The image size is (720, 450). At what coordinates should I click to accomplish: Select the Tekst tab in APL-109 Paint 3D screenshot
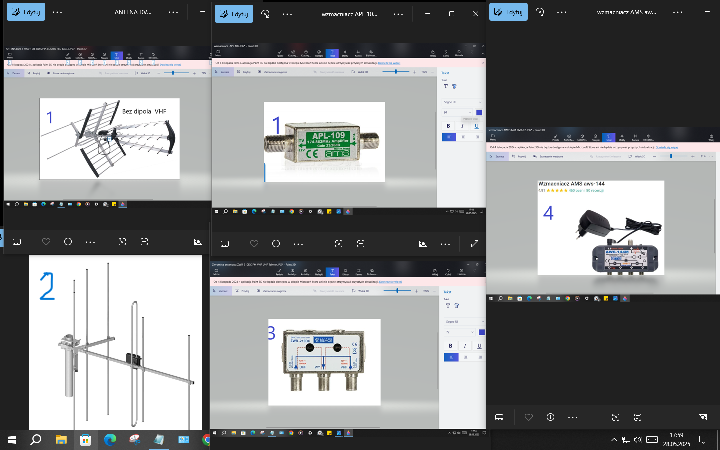(x=332, y=53)
